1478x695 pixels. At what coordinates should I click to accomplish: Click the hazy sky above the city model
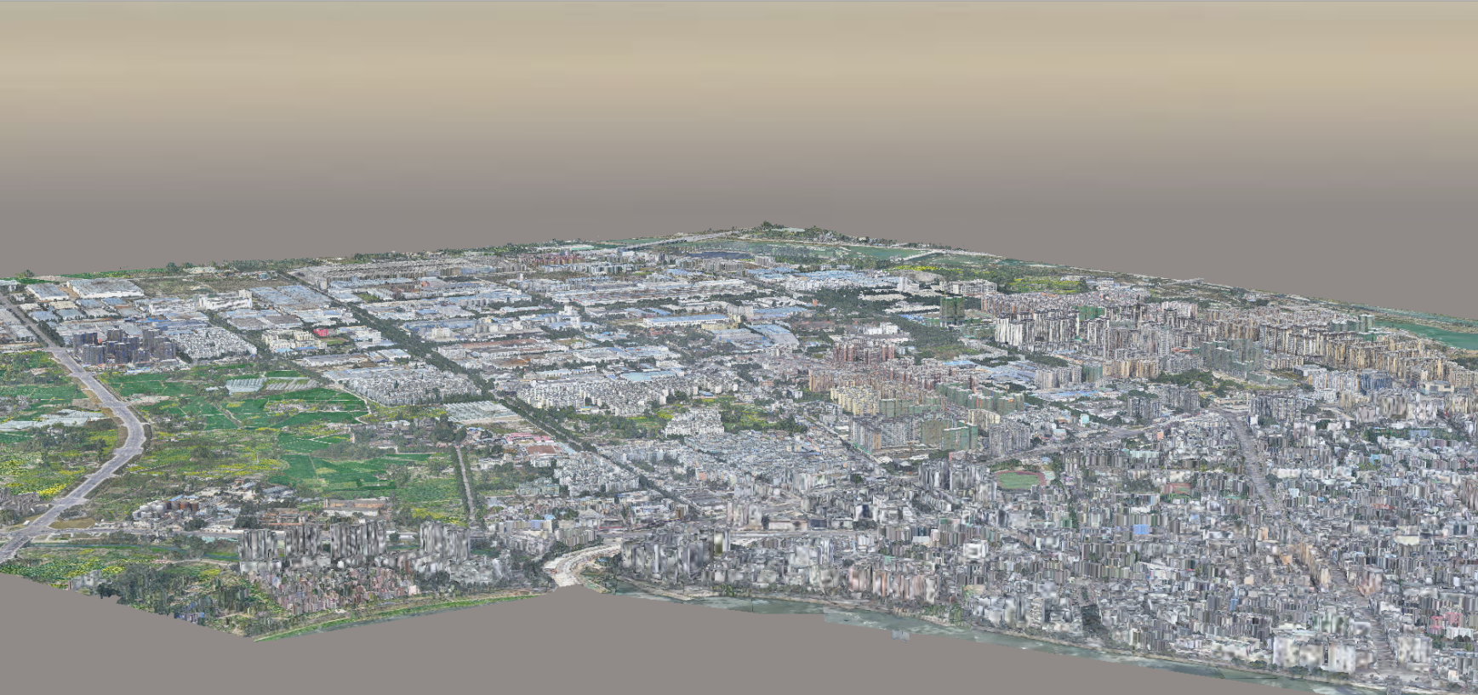tap(732, 102)
